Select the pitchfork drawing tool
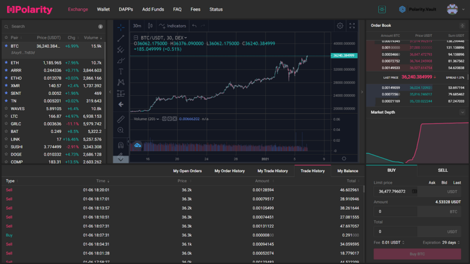The image size is (470, 264). pos(121,49)
